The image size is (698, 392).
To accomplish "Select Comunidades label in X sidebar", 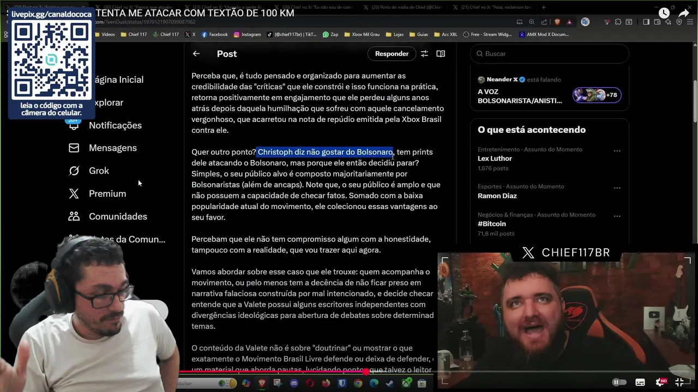I will (118, 216).
